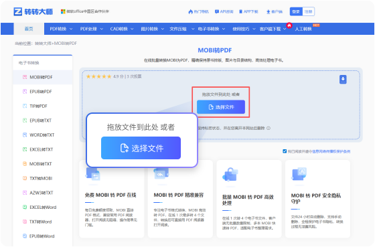Screen dimensions: 375x247
Task: Click the icon on the MOBI 转 PDF 安全隐私守护 card
Action: point(299,174)
